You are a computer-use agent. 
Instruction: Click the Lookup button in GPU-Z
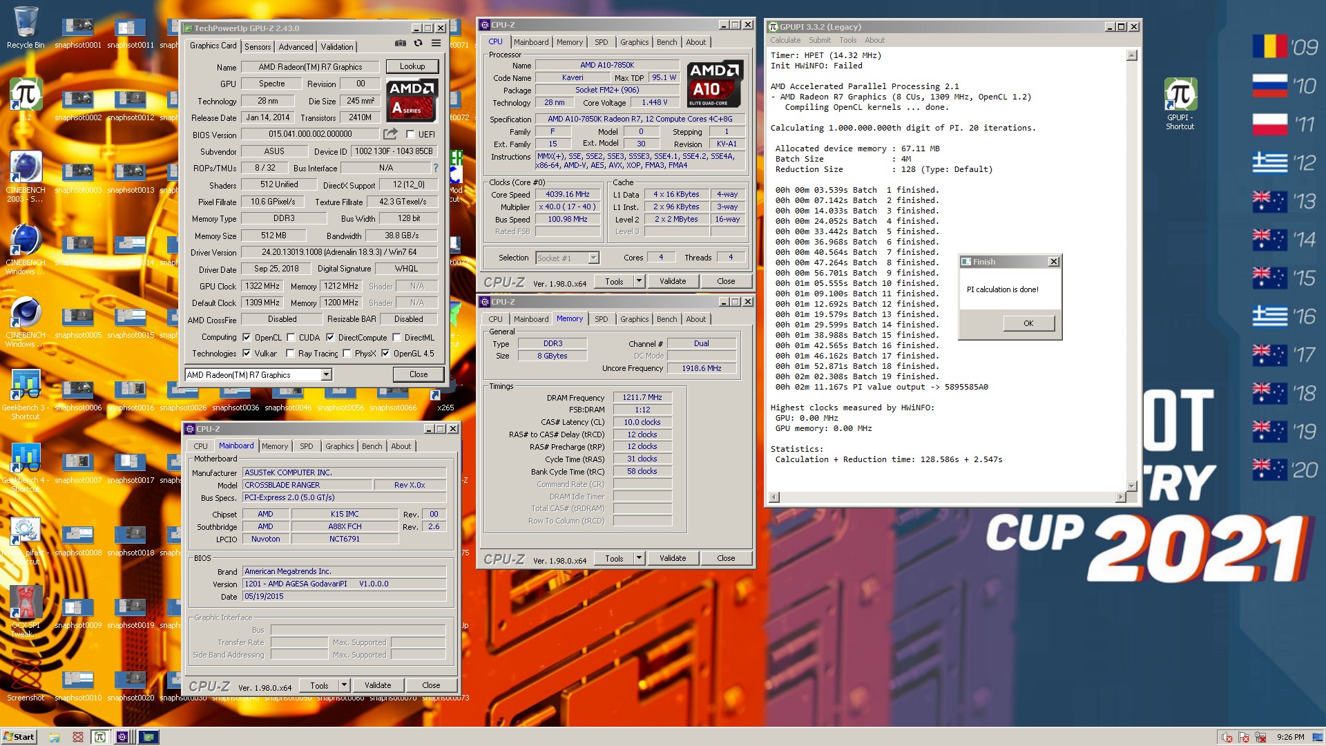[x=412, y=66]
